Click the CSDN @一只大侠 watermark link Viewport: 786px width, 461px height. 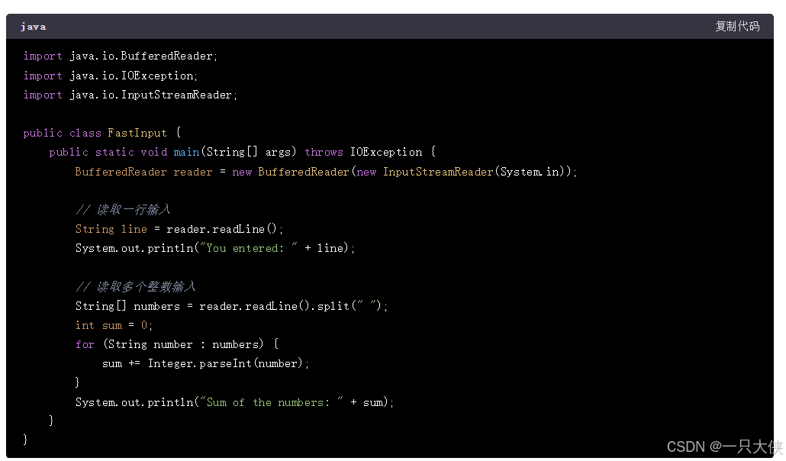click(720, 447)
